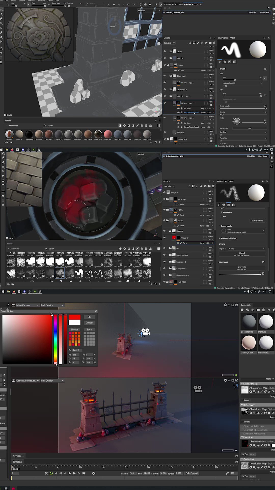Screen dimensions: 275x490
Task: Click hue bar in Color Picker
Action: [55, 339]
